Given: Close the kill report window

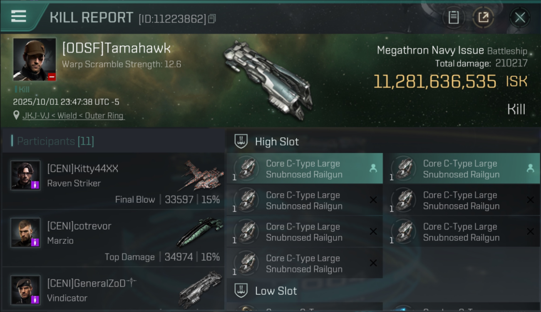Looking at the screenshot, I should click(x=520, y=17).
